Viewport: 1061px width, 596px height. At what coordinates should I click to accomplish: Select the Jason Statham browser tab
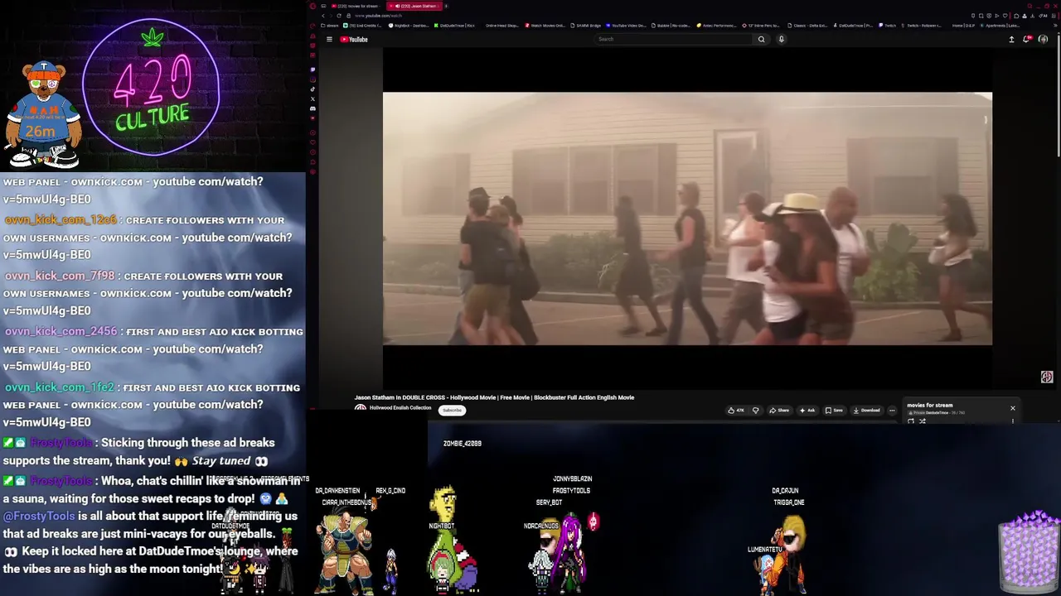[x=414, y=6]
